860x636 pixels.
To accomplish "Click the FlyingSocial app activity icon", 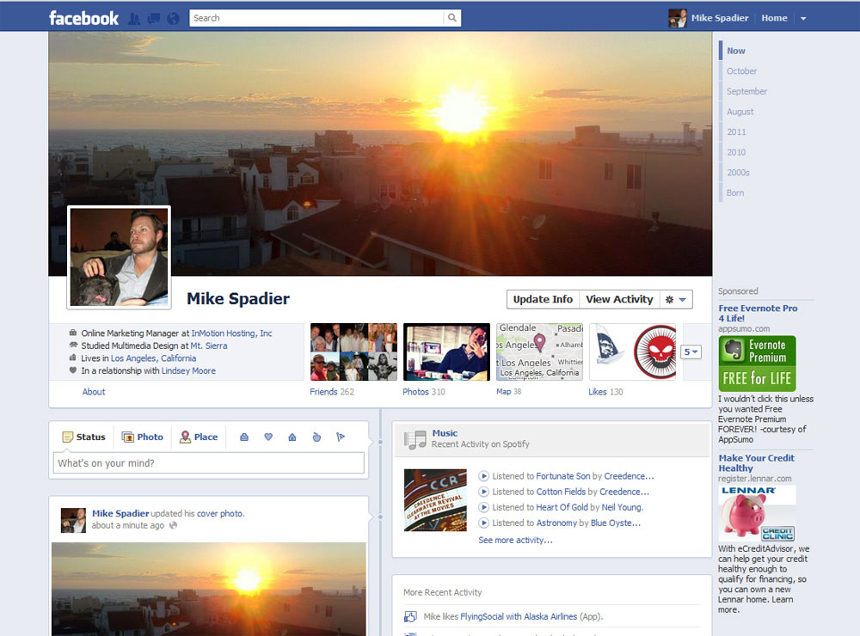I will click(410, 616).
